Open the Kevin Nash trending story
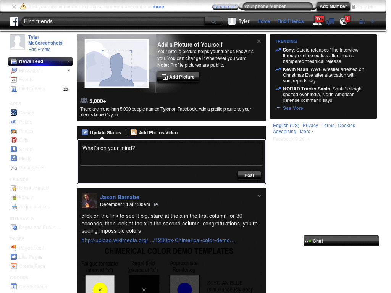 click(323, 75)
